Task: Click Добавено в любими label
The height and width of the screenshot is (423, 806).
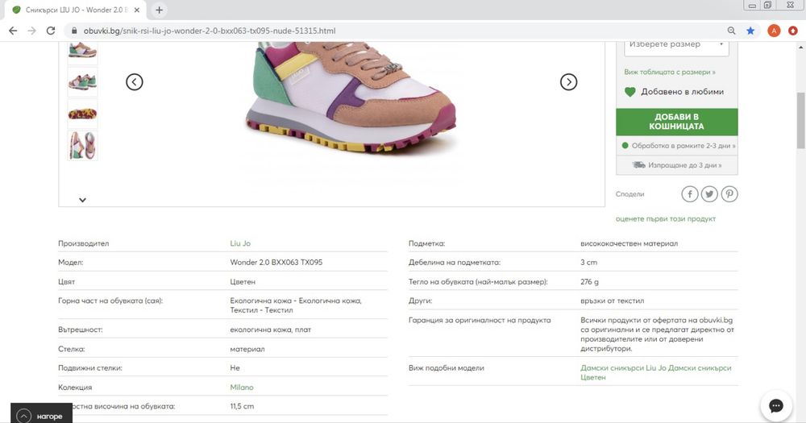Action: 682,92
